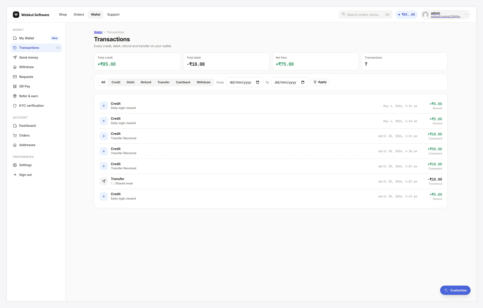The height and width of the screenshot is (308, 483).
Task: Click the Total credit +₹85.00 value
Action: [107, 64]
